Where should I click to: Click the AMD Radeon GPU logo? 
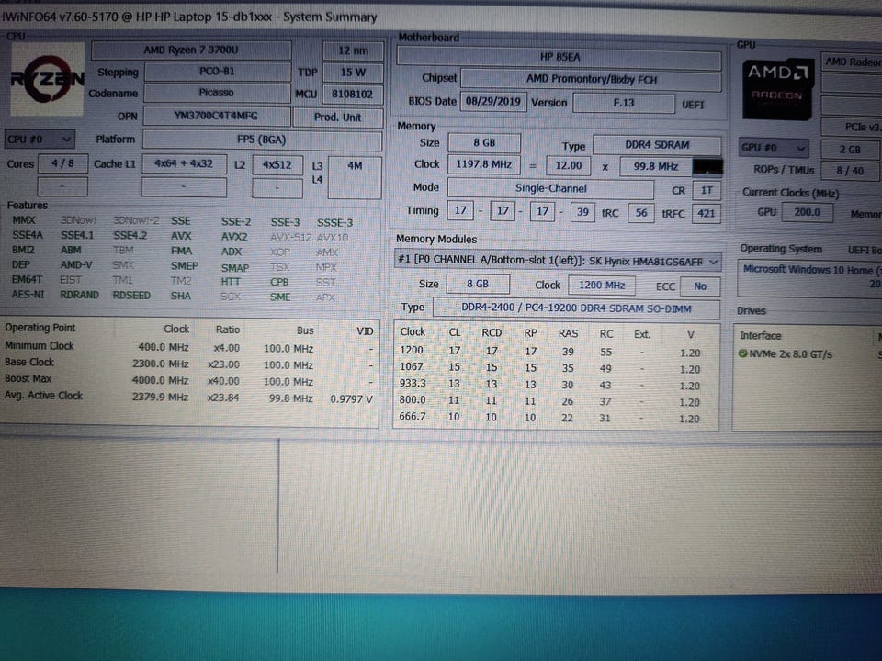[x=778, y=90]
